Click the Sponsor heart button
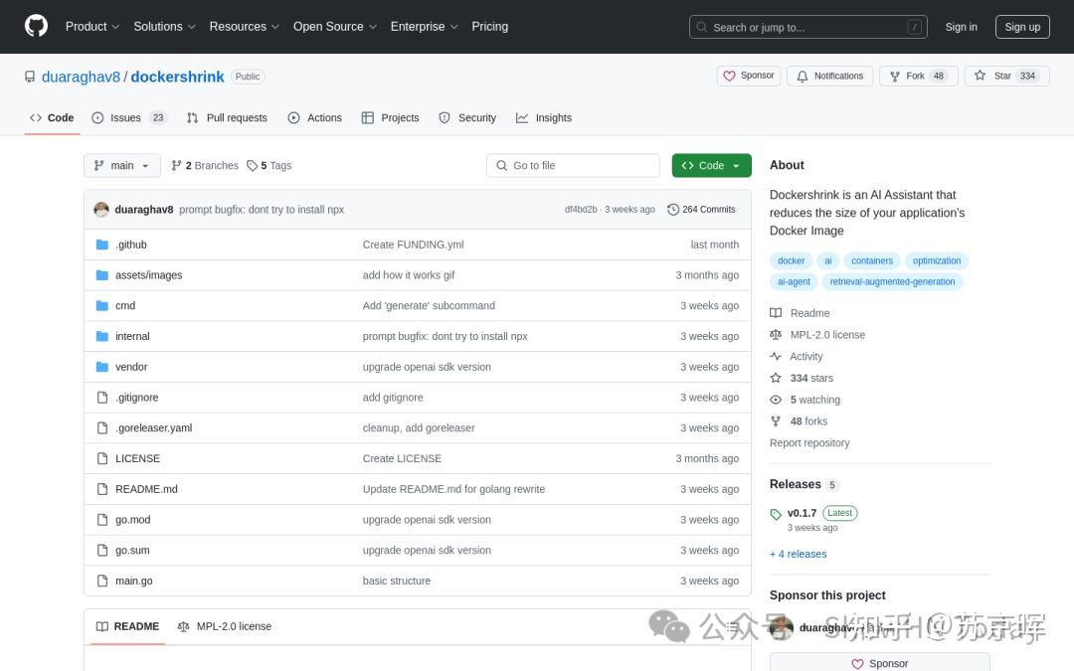This screenshot has width=1074, height=671. [748, 76]
